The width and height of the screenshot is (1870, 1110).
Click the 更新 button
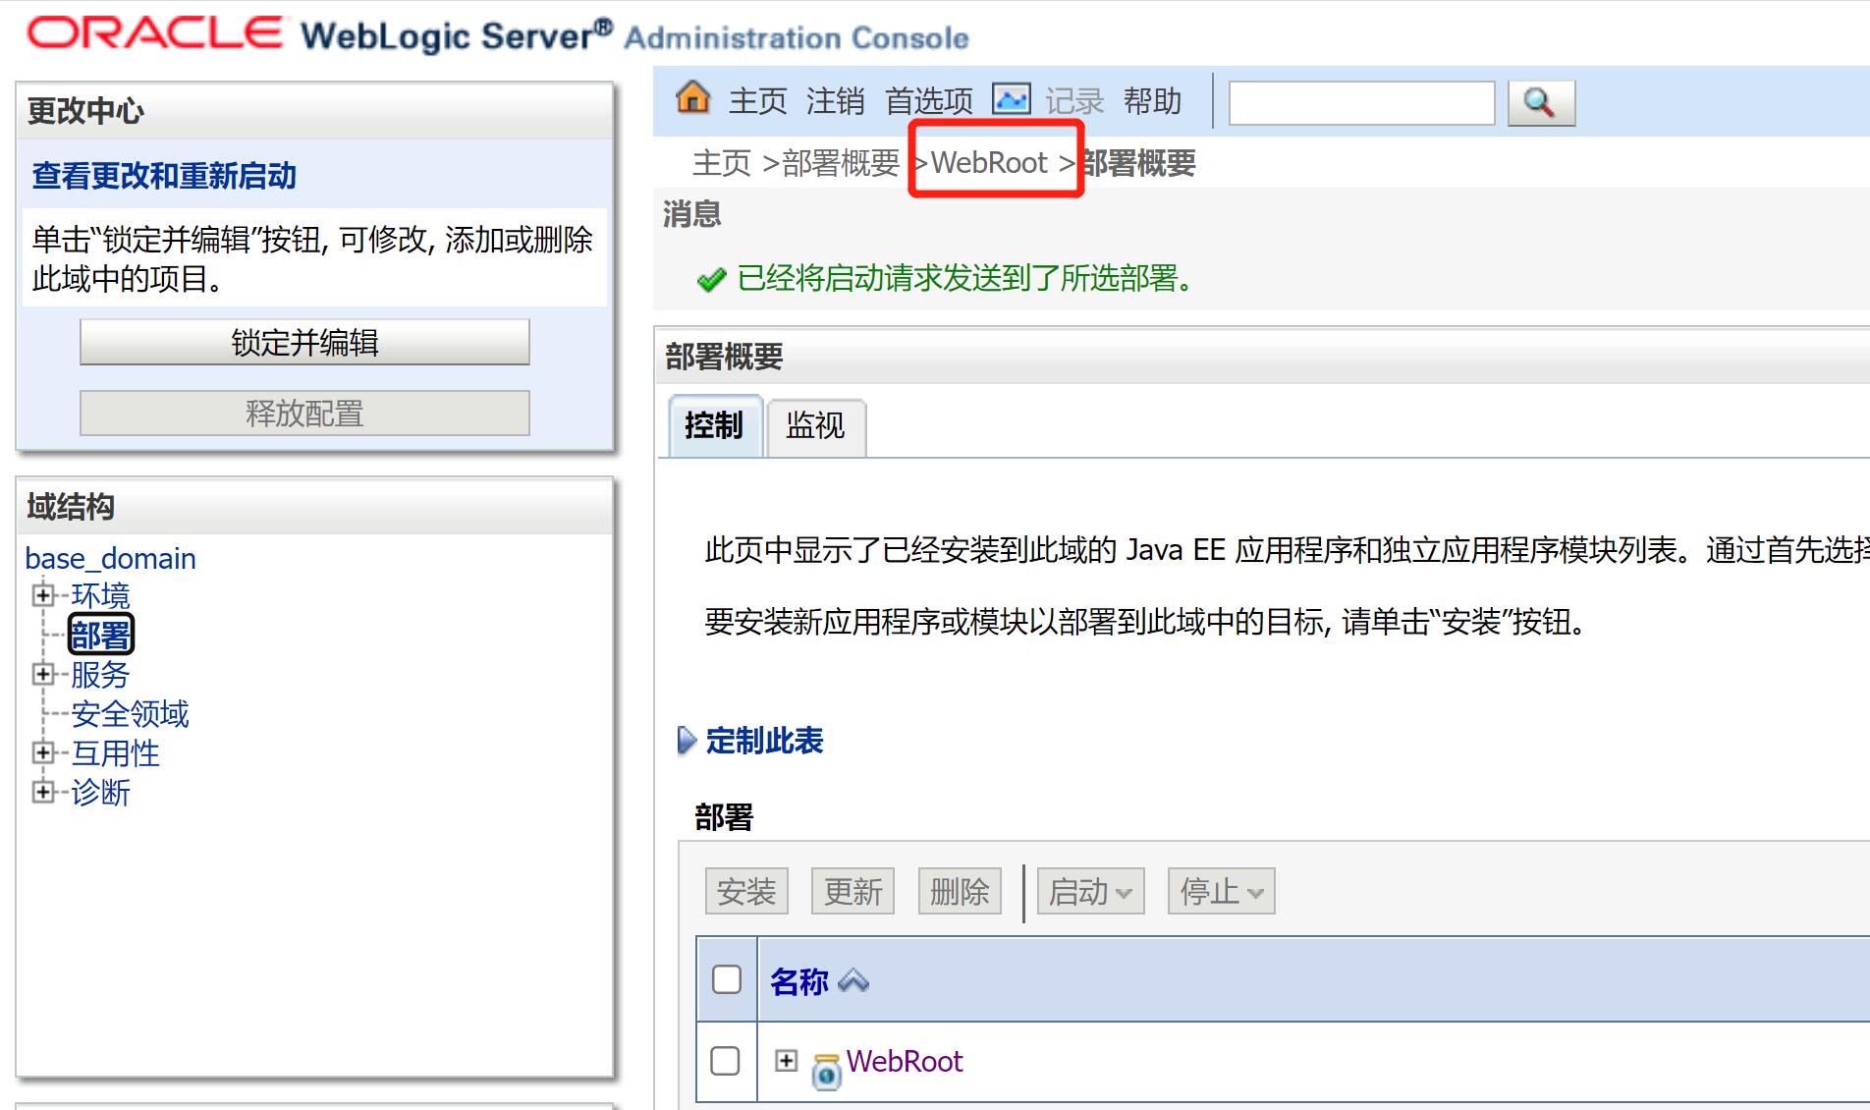click(852, 892)
